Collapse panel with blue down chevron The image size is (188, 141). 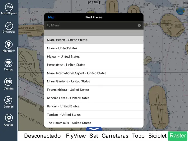[94, 129]
